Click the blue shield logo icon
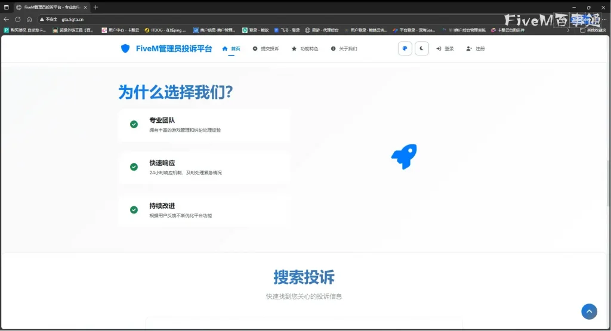 click(125, 49)
